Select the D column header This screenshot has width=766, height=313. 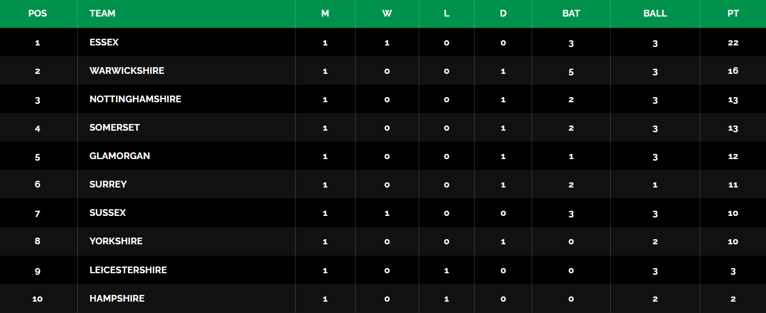[x=503, y=13]
